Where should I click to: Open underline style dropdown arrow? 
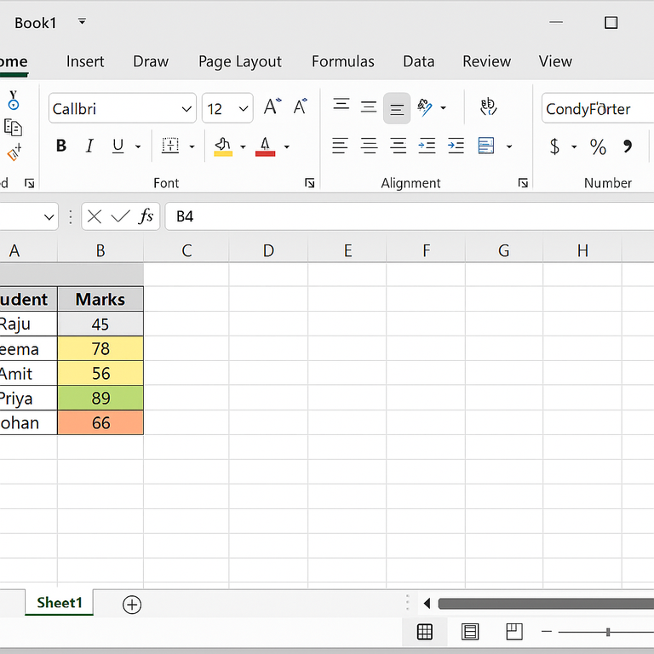point(138,146)
